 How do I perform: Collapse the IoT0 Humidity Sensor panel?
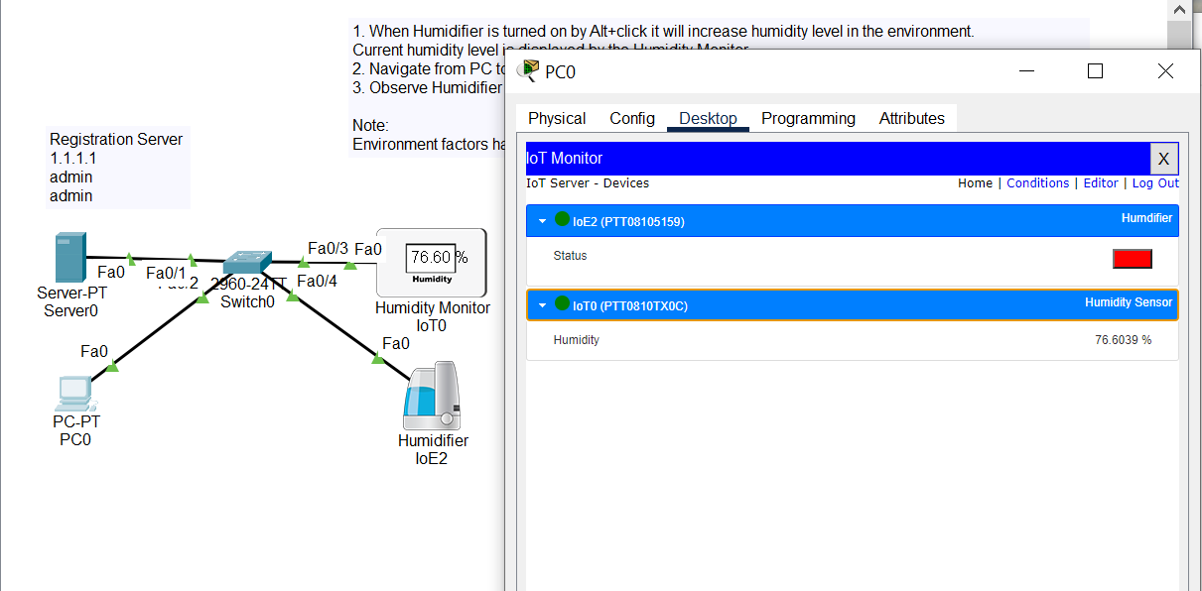pos(542,305)
